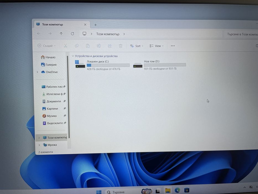
Task: Open the Windows Start menu
Action: (x=99, y=192)
